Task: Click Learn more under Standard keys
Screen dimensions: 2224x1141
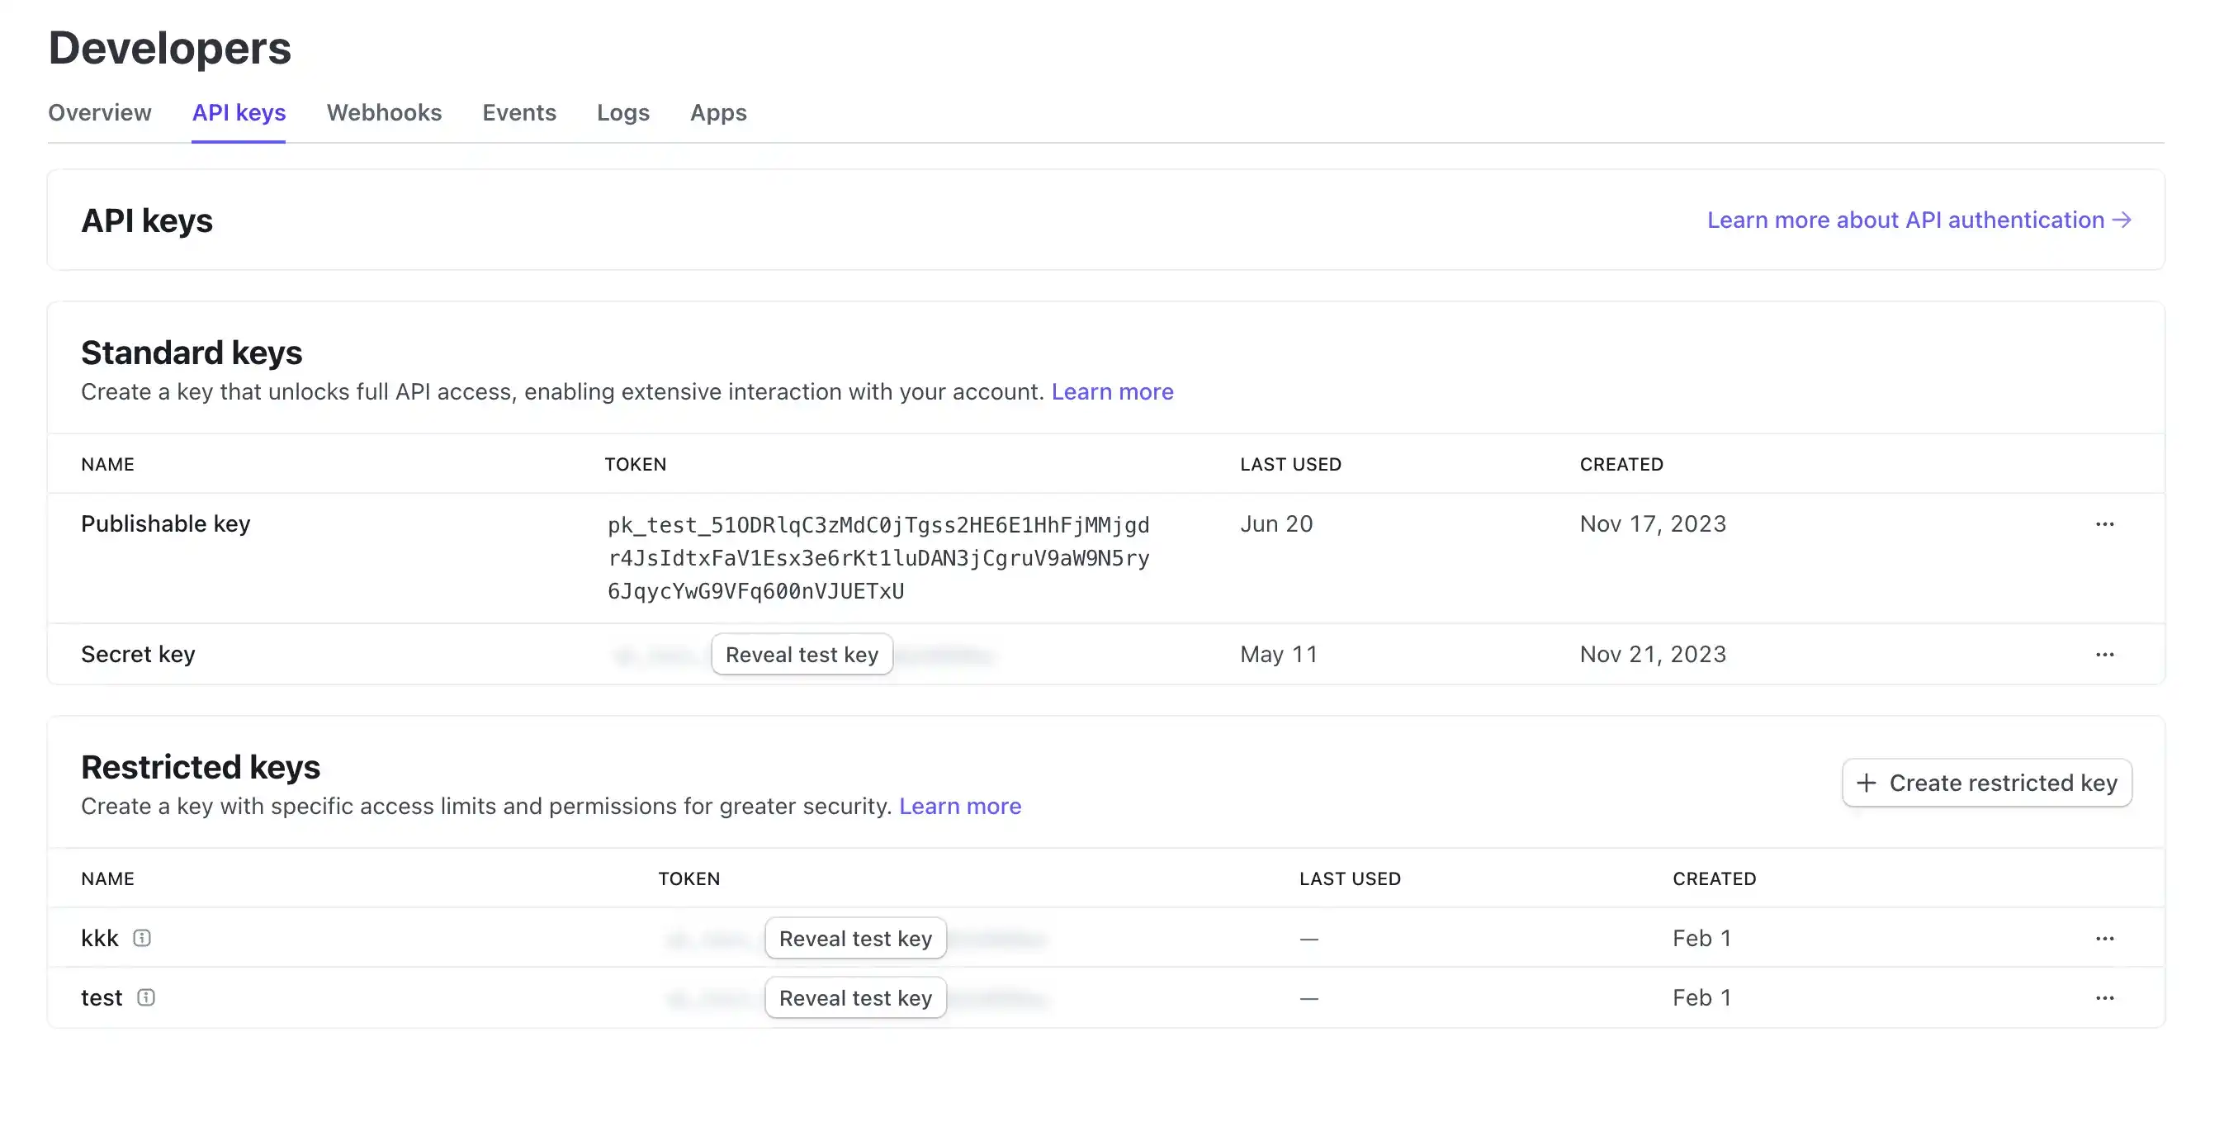Action: pyautogui.click(x=1112, y=392)
